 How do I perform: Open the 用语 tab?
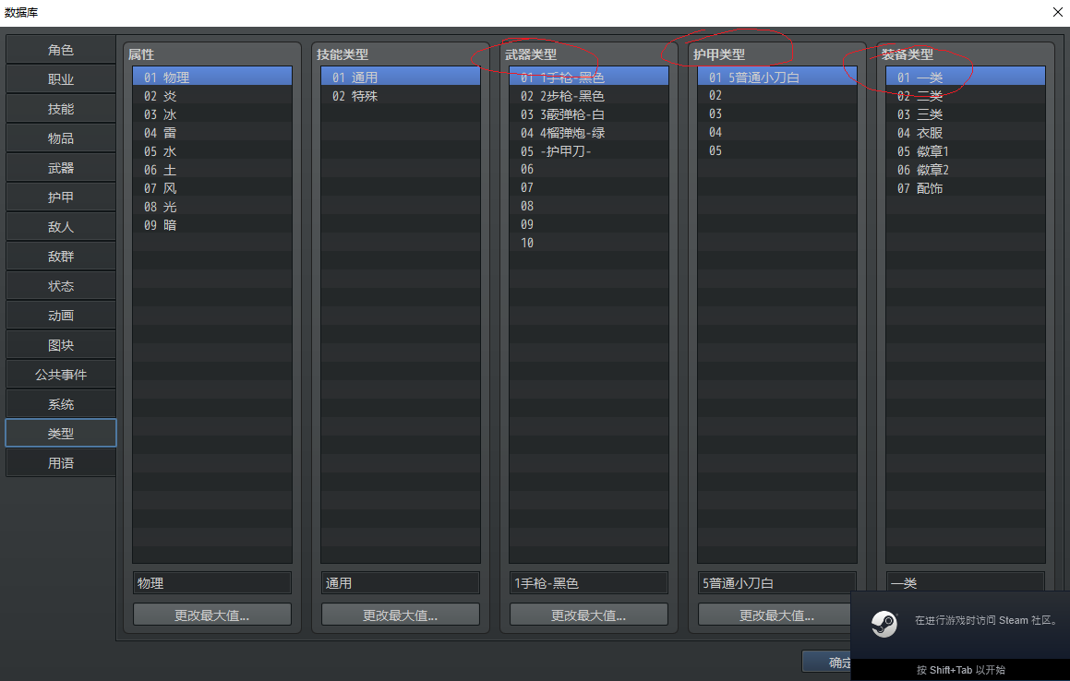pyautogui.click(x=61, y=463)
